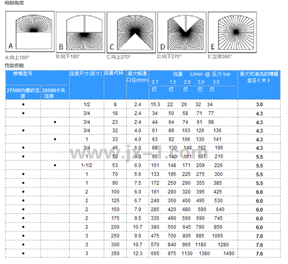
Task: Click the 3.0 tank diameter cell
Action: pyautogui.click(x=259, y=104)
